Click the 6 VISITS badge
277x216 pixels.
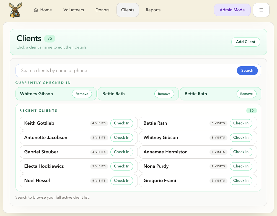218,123
